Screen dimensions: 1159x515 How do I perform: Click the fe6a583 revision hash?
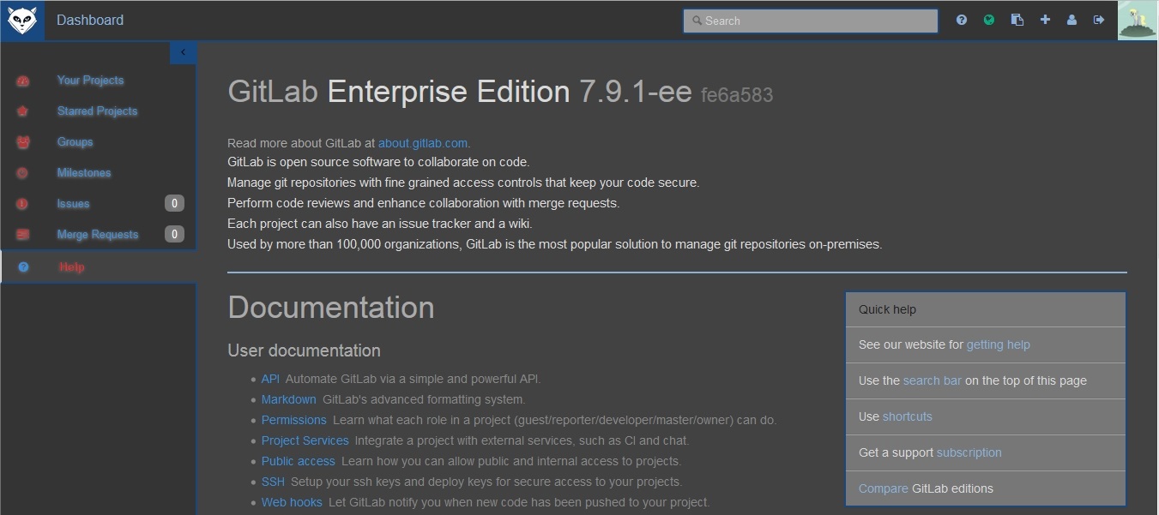point(737,95)
